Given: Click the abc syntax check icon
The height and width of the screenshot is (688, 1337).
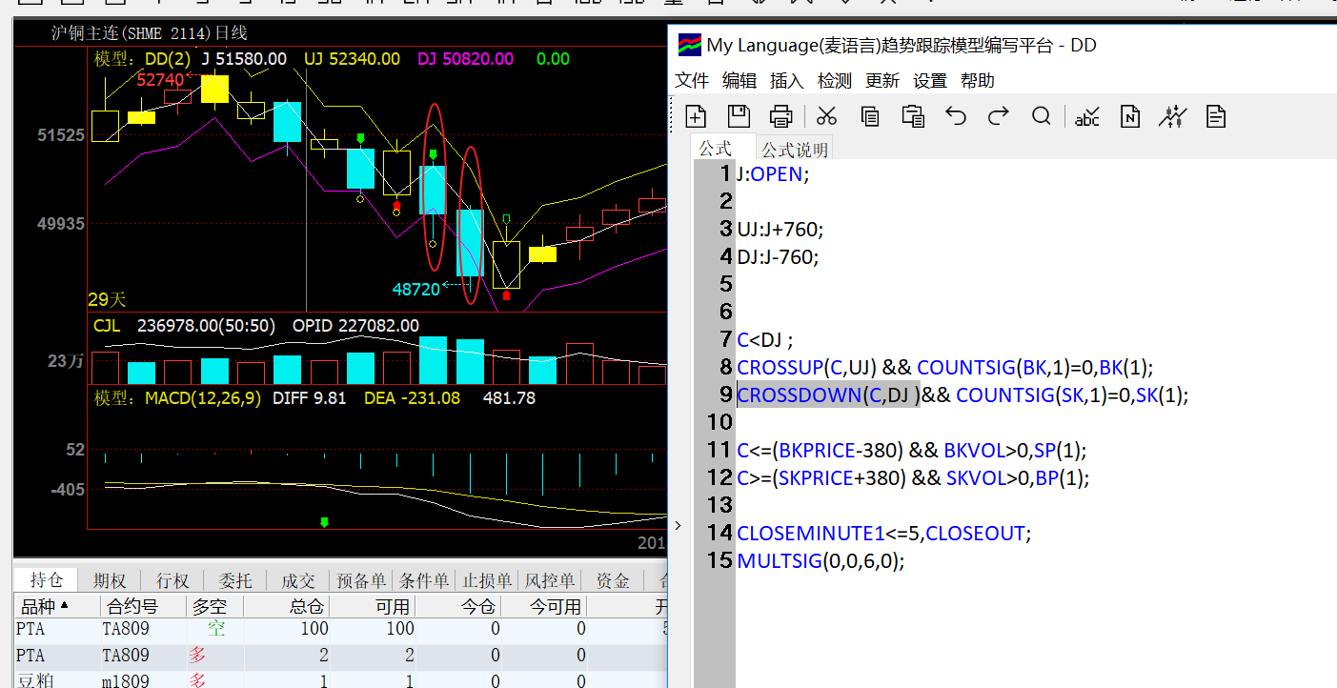Looking at the screenshot, I should [x=1086, y=117].
